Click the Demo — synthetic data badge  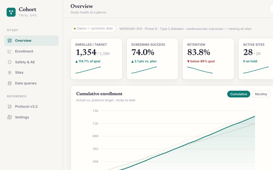[x=93, y=28]
